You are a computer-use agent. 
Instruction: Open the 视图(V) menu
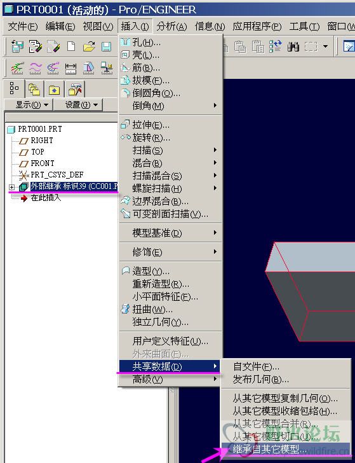click(x=98, y=27)
